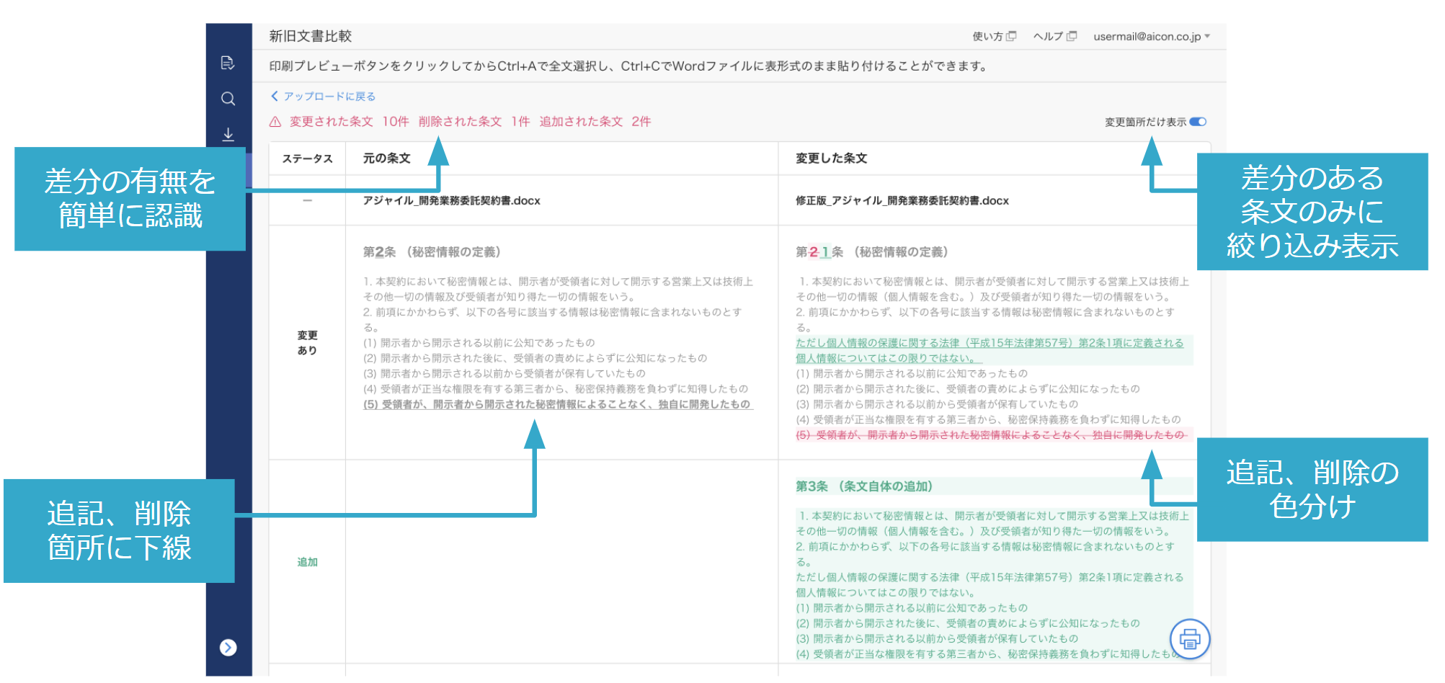
Task: Click the download icon in sidebar
Action: pyautogui.click(x=228, y=134)
